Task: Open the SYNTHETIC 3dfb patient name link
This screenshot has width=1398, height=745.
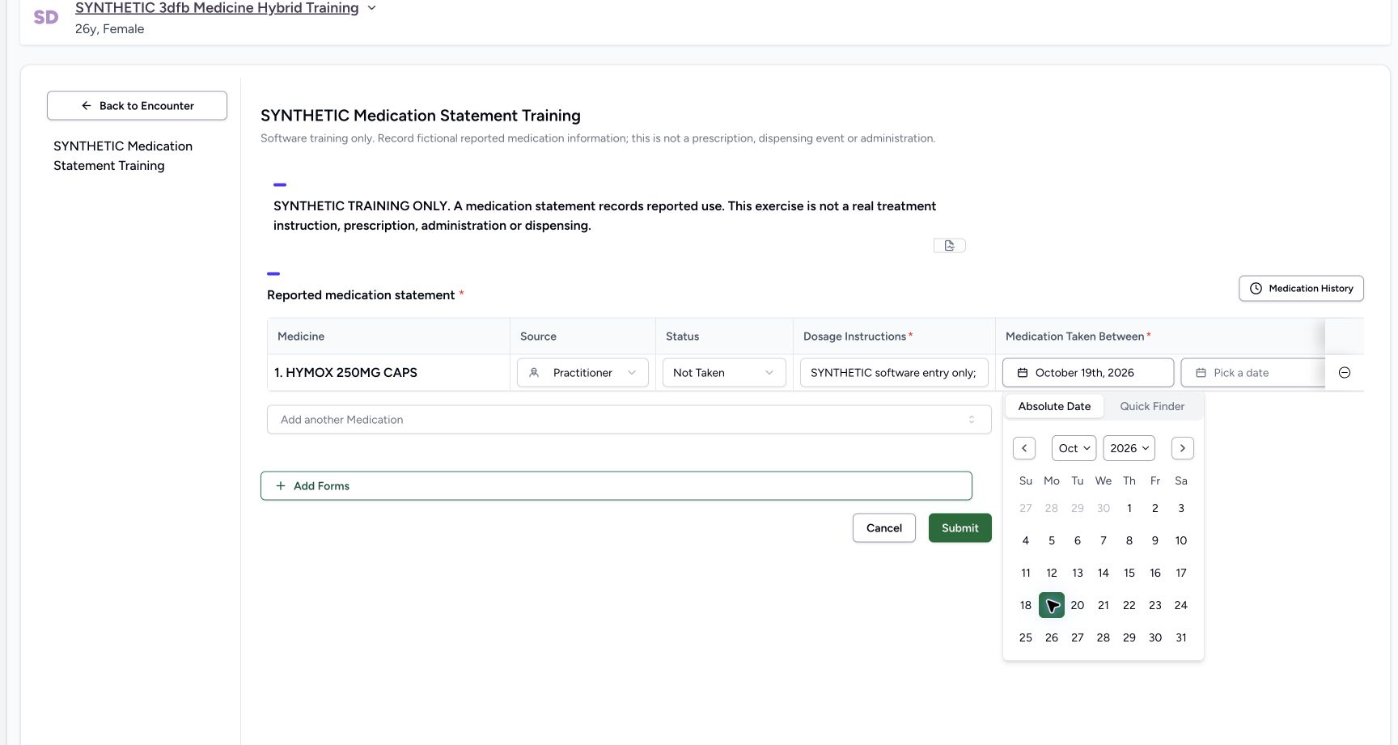Action: click(217, 8)
